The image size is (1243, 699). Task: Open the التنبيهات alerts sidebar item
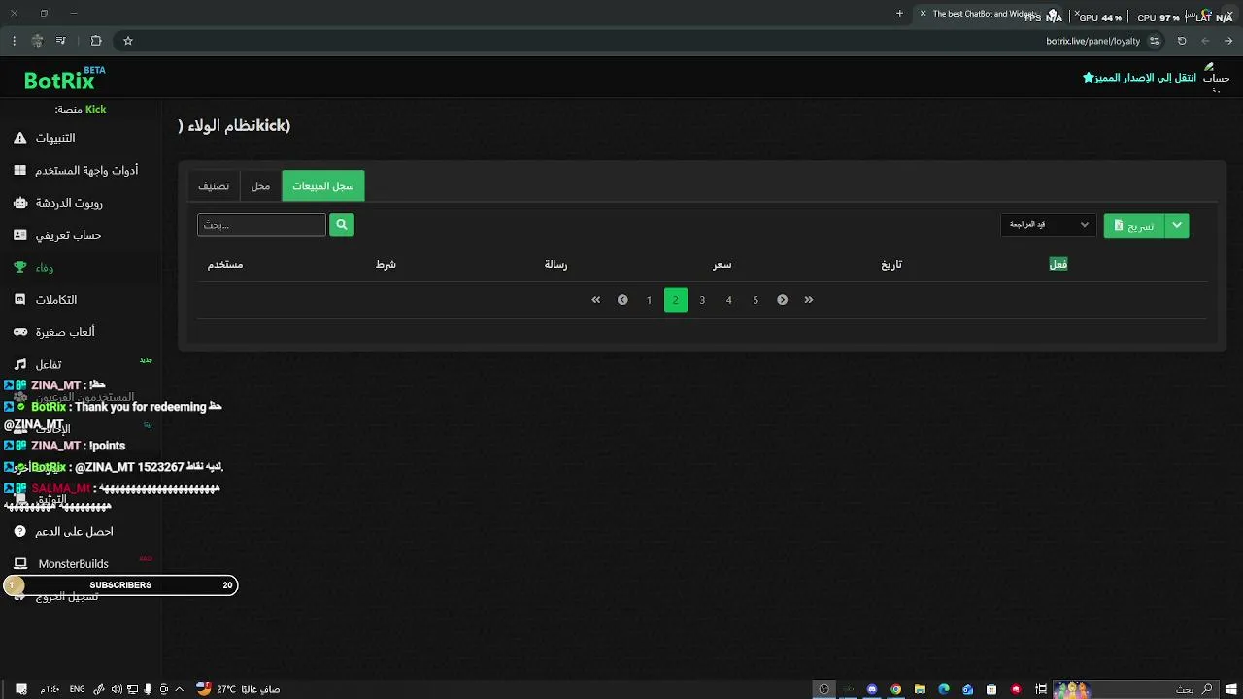tap(55, 138)
